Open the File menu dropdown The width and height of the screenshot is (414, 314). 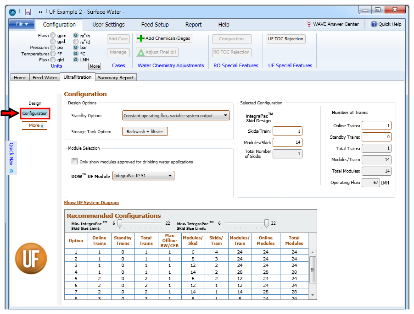[x=22, y=24]
